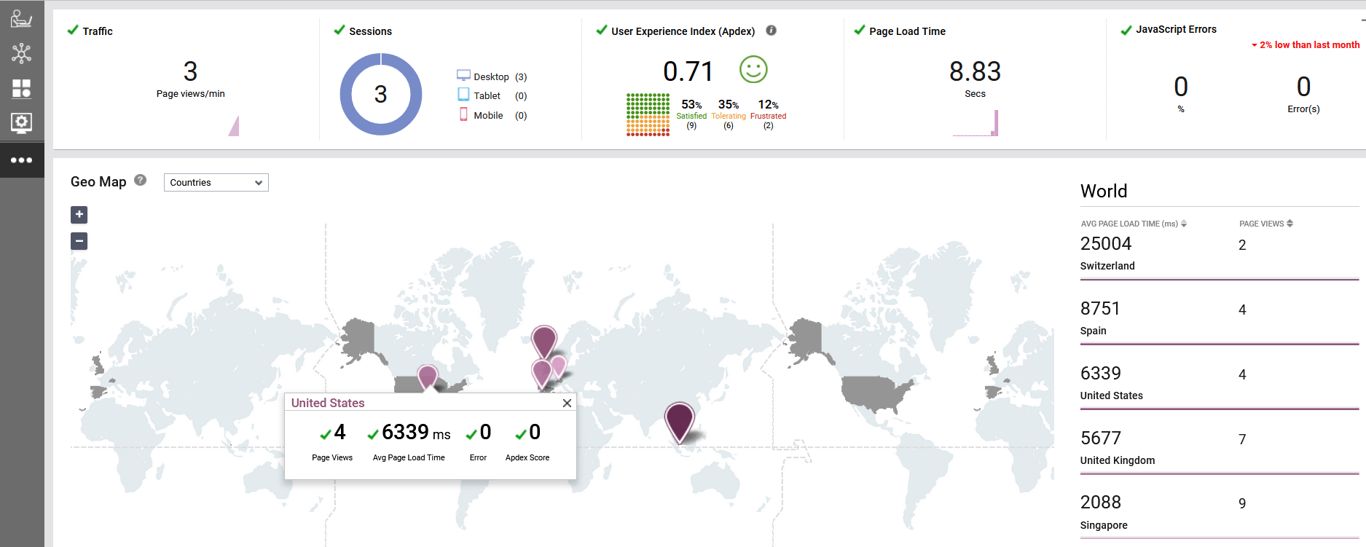Click the Desktop device icon

463,75
